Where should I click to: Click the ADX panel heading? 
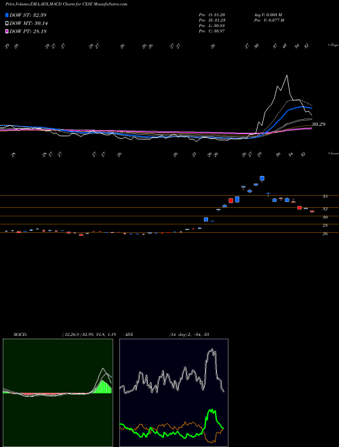tap(129, 335)
